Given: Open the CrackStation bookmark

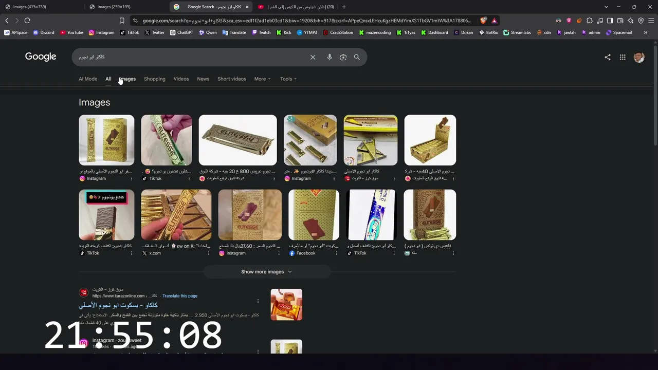Looking at the screenshot, I should [x=338, y=32].
